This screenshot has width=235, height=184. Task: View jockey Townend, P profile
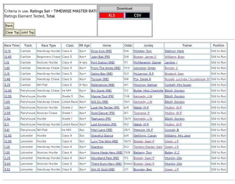[141, 113]
